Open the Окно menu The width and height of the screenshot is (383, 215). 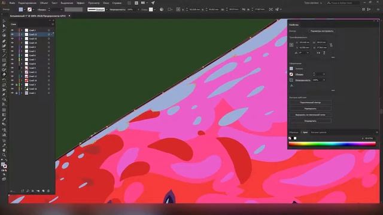106,3
